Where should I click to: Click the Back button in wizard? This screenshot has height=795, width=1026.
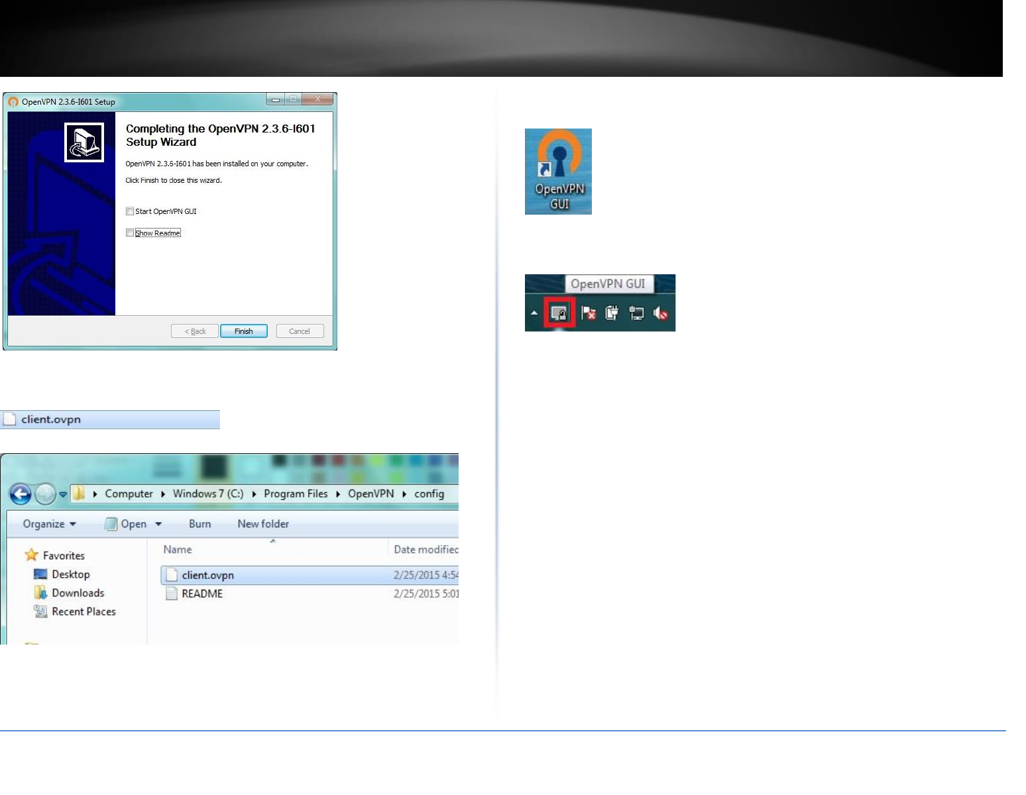195,331
